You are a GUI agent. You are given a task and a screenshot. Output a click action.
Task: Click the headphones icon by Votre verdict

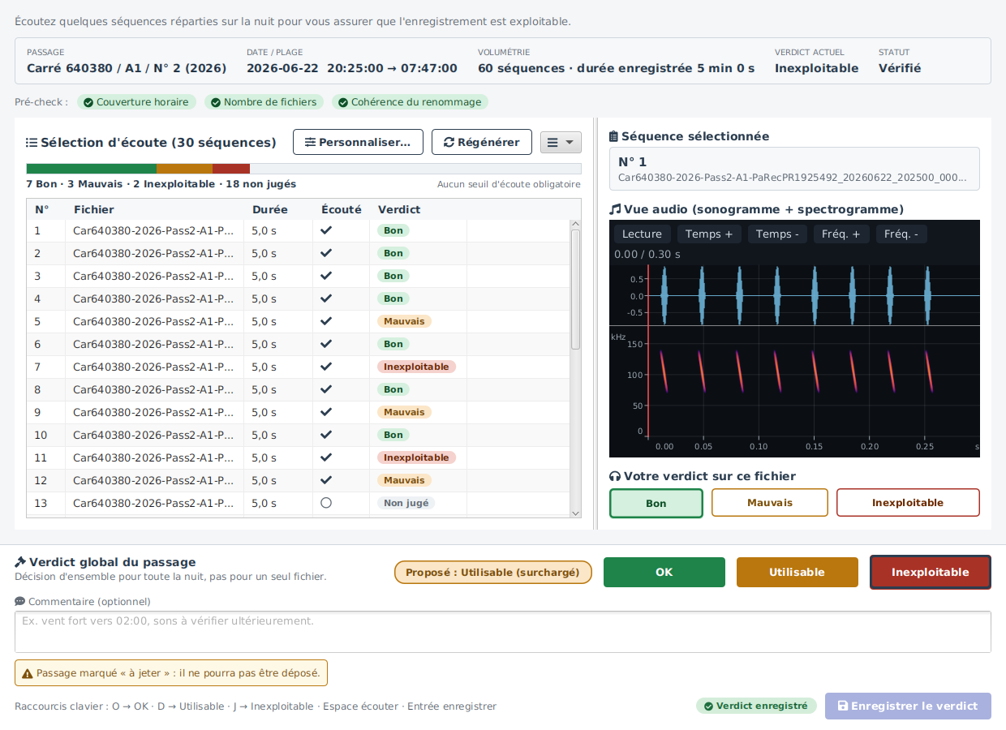[x=615, y=476]
